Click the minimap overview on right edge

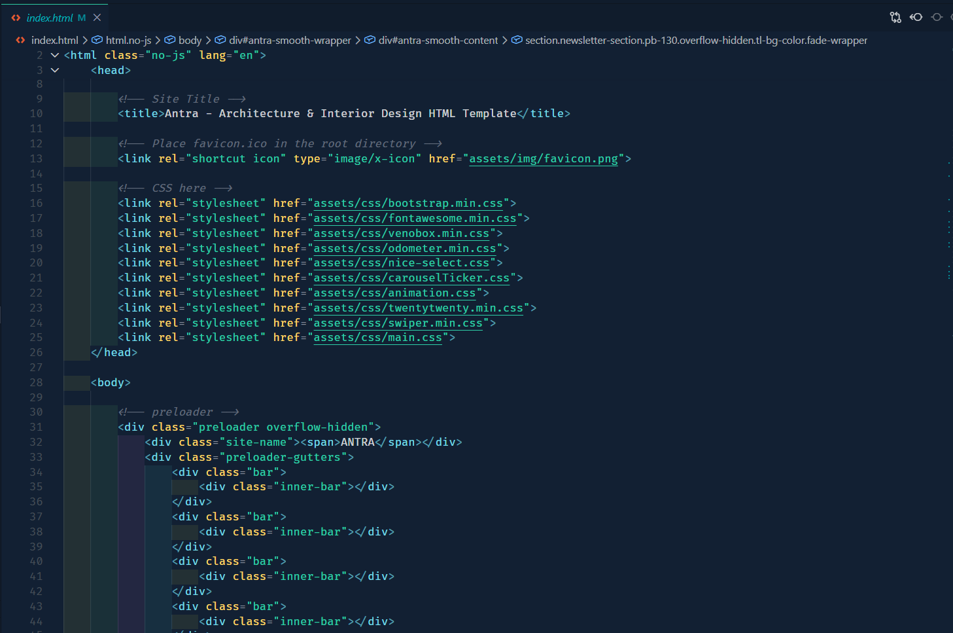[x=948, y=216]
